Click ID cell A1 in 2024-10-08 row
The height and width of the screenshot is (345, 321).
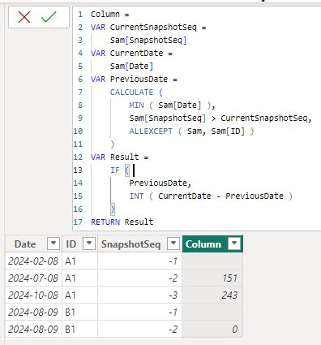pyautogui.click(x=79, y=295)
